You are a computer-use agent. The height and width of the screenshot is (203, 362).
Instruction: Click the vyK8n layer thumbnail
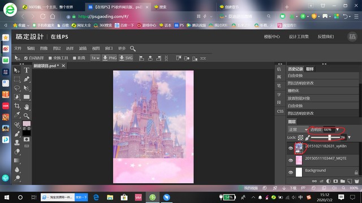point(299,148)
